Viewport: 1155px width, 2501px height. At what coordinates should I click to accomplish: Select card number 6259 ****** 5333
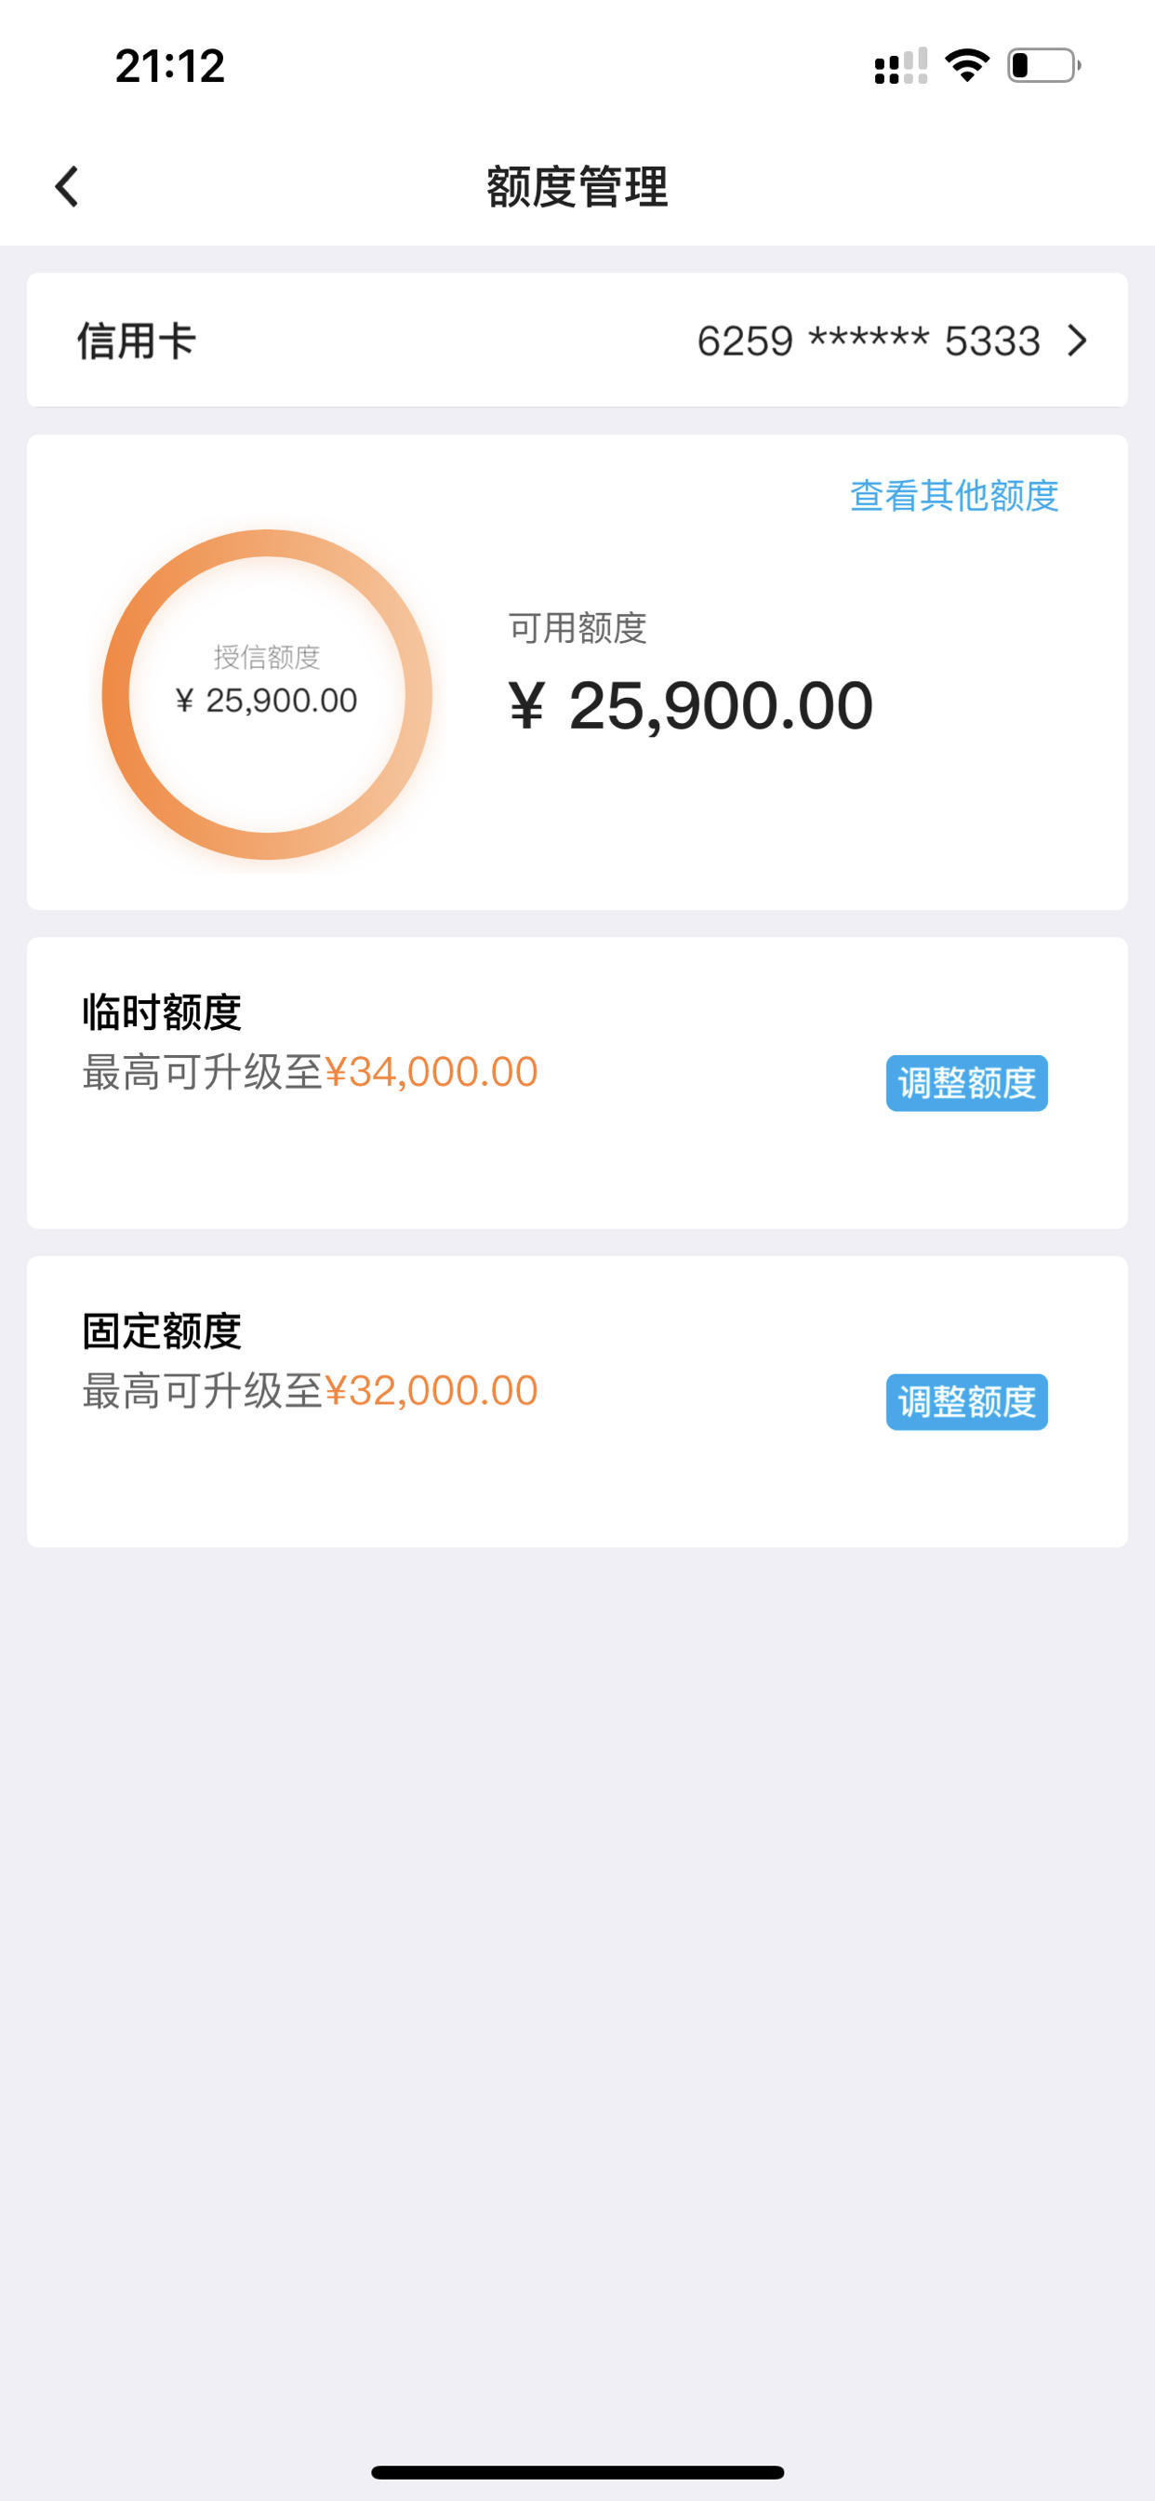pos(868,341)
